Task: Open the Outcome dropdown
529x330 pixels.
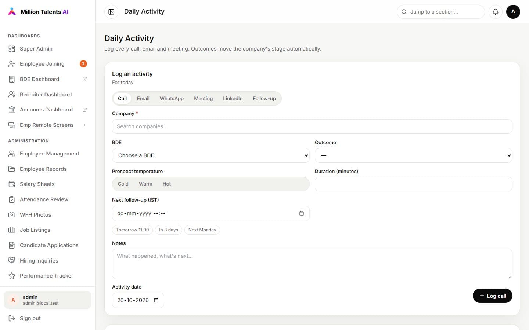Action: pyautogui.click(x=414, y=155)
